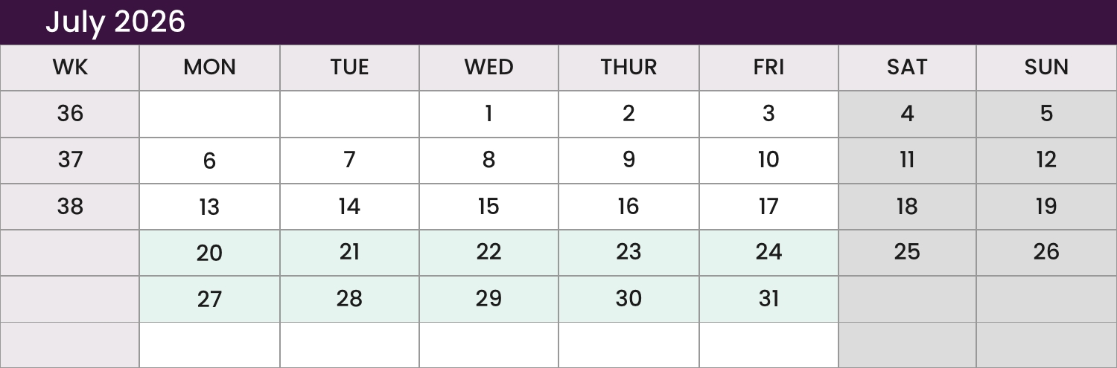1117x368 pixels.
Task: Pick Sunday July 26
Action: [1046, 253]
